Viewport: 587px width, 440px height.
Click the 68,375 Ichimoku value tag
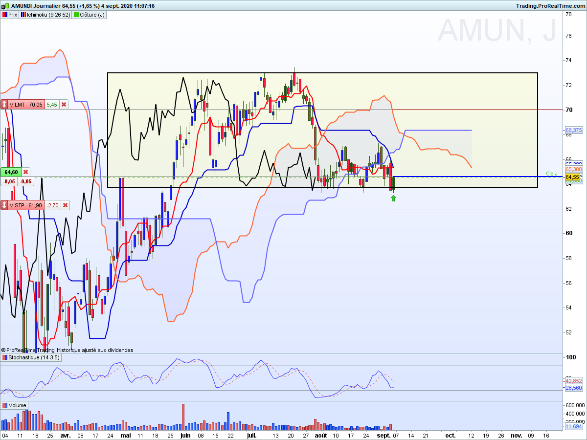click(573, 131)
